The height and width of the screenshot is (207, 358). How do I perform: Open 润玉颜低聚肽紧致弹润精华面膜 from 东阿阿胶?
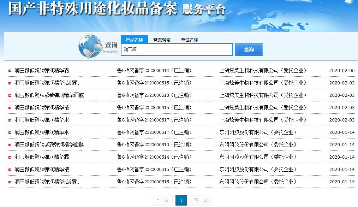(49, 144)
